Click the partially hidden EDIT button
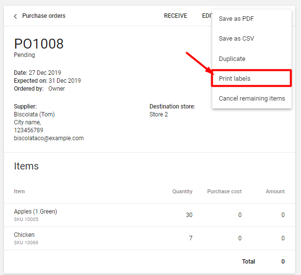The width and height of the screenshot is (301, 275). point(206,16)
